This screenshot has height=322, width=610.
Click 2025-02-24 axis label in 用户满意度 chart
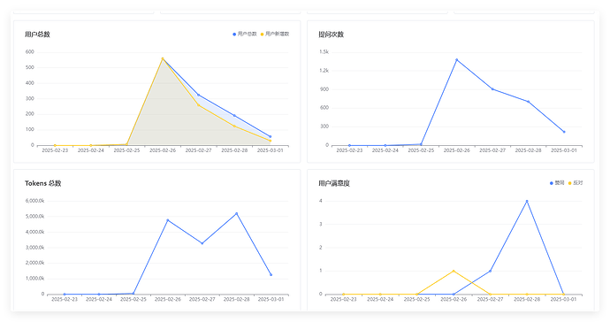tap(380, 299)
